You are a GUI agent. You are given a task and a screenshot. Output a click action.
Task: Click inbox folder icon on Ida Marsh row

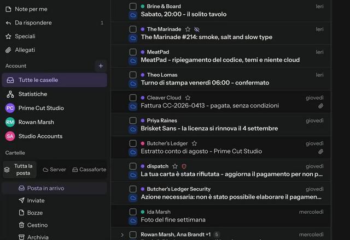point(133,220)
